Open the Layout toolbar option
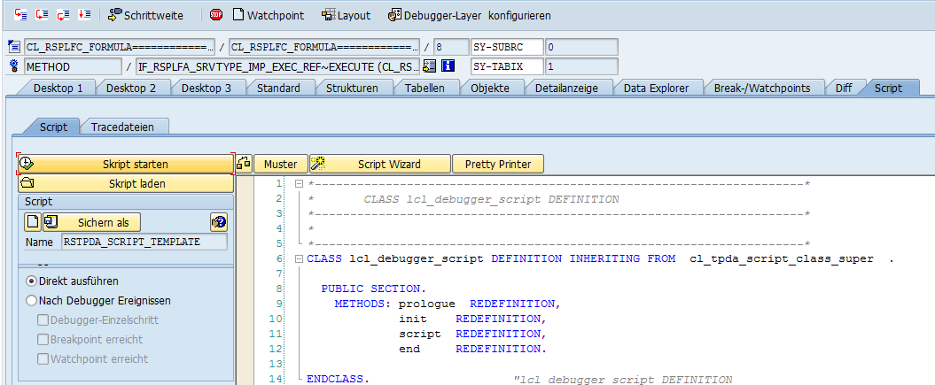Image resolution: width=935 pixels, height=385 pixels. (x=346, y=15)
